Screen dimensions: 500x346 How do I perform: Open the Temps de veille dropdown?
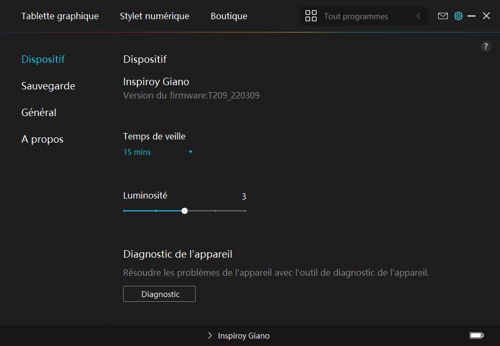(158, 152)
